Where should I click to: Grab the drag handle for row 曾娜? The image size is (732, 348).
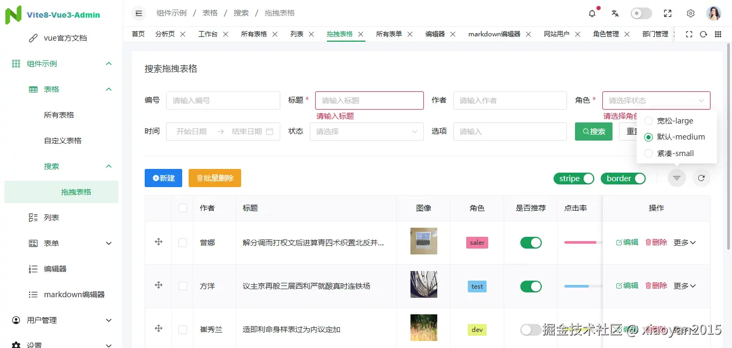click(x=159, y=242)
